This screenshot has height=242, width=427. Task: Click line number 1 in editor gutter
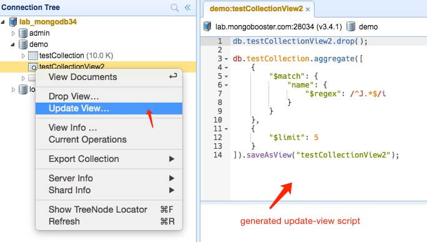pyautogui.click(x=220, y=41)
